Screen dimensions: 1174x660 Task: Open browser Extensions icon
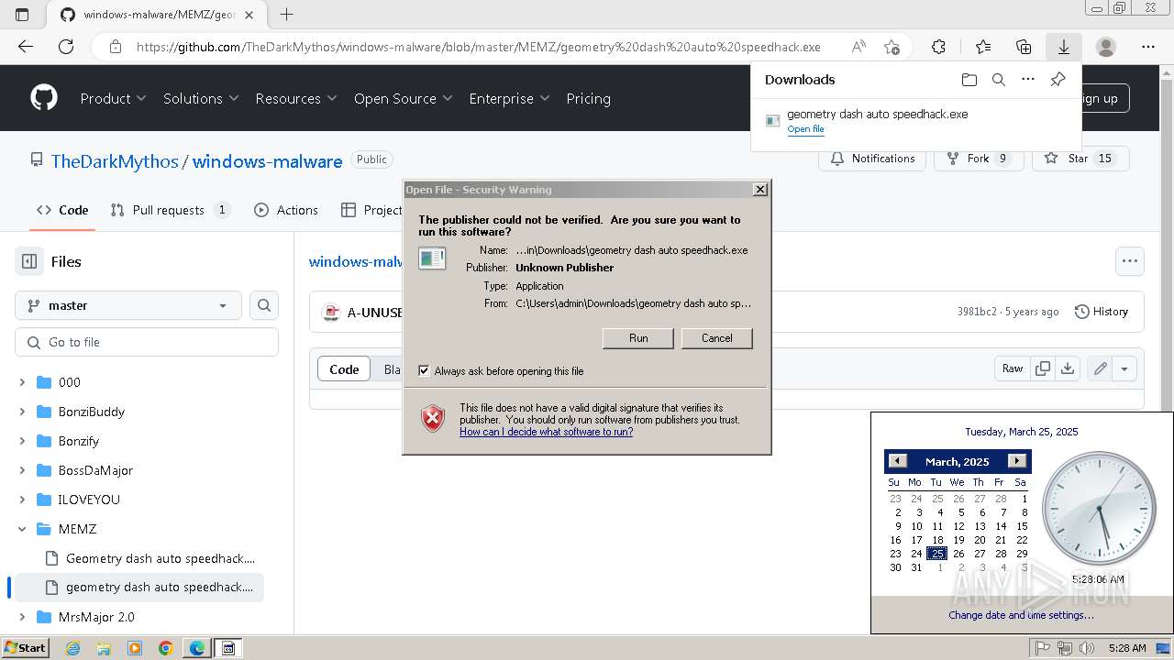click(x=938, y=47)
